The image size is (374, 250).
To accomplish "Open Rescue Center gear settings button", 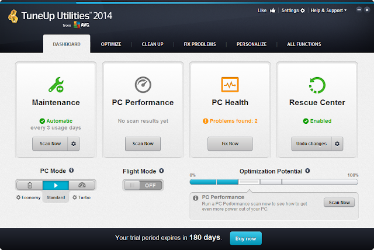I will (337, 144).
